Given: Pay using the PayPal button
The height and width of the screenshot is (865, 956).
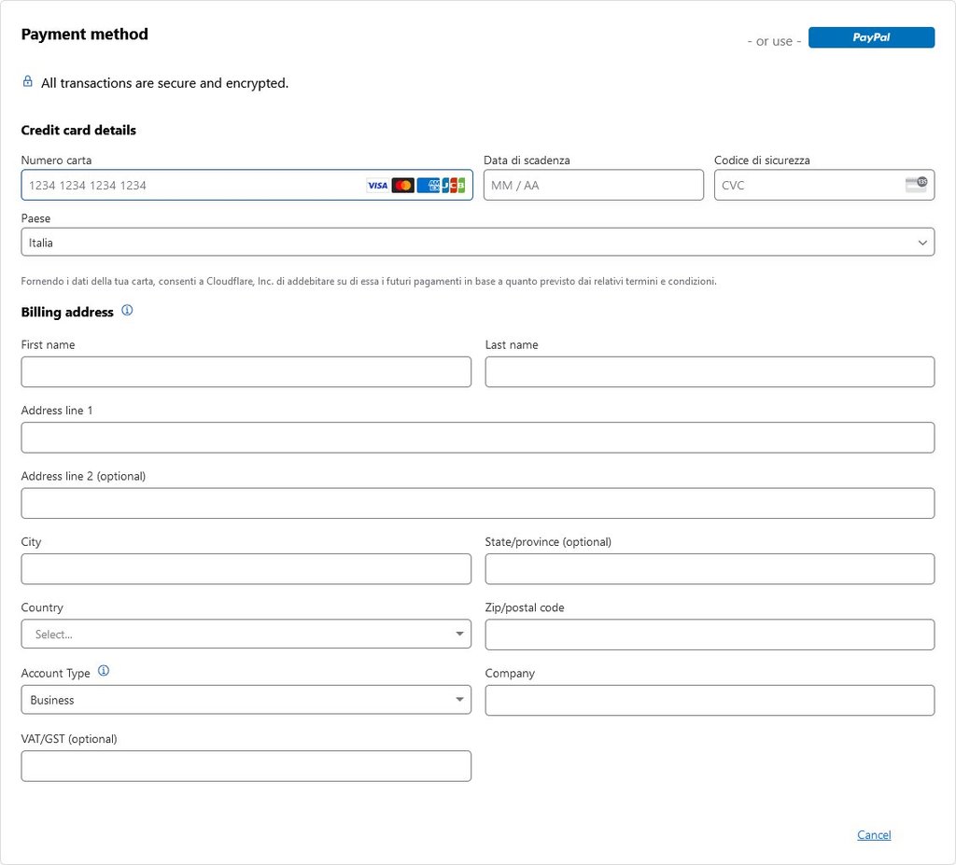Looking at the screenshot, I should (x=871, y=37).
